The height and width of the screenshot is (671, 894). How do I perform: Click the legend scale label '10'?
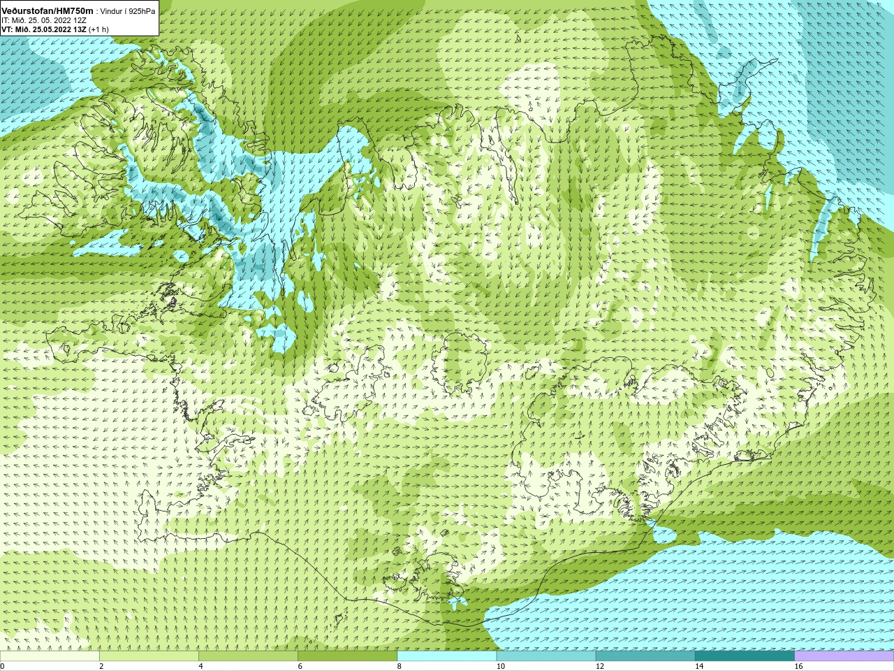coord(501,666)
